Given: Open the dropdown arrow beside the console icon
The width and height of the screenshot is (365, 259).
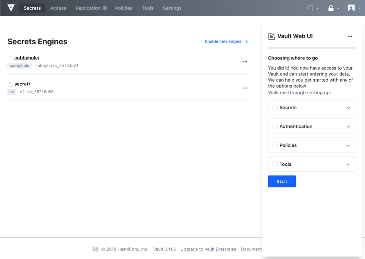Looking at the screenshot, I should (317, 8).
